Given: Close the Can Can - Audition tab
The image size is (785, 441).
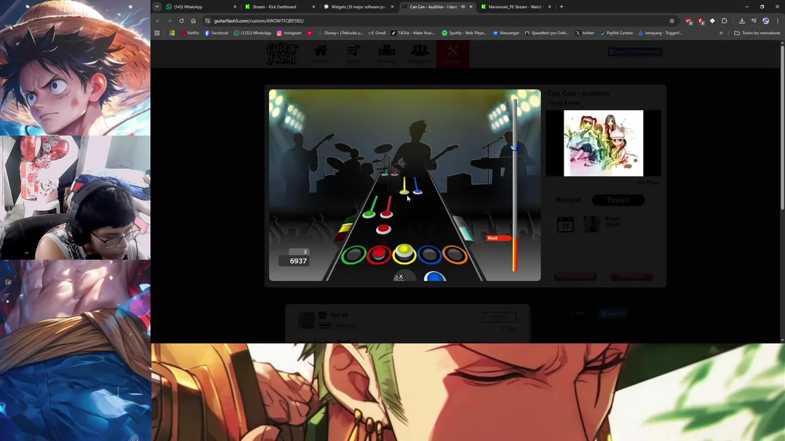Looking at the screenshot, I should point(471,7).
